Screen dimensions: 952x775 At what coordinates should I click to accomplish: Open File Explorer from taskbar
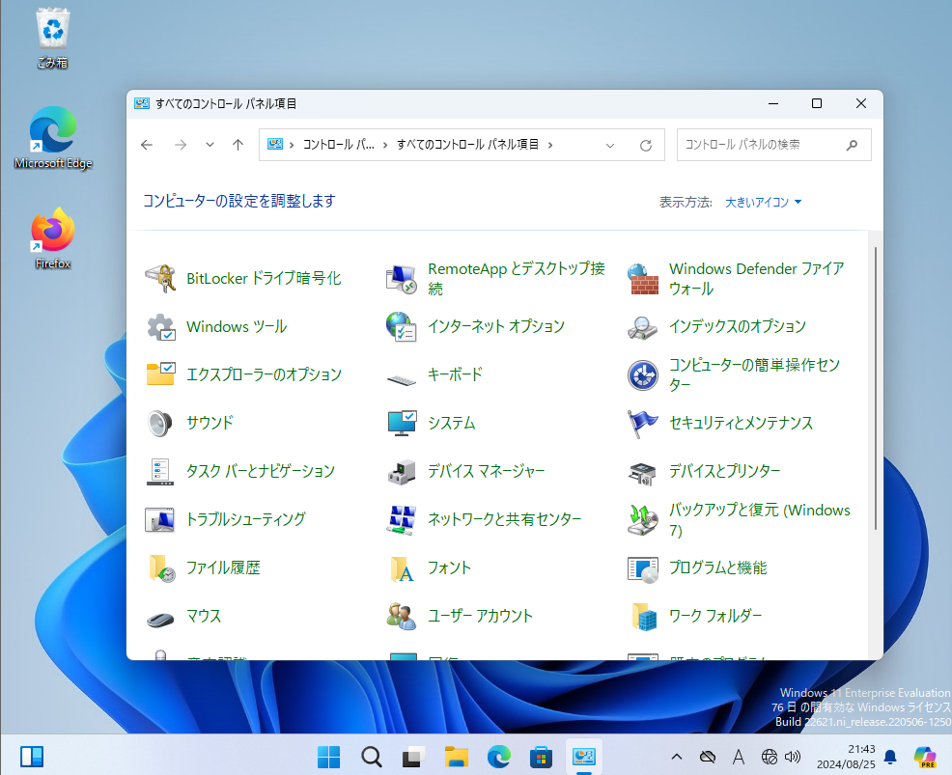pyautogui.click(x=456, y=757)
